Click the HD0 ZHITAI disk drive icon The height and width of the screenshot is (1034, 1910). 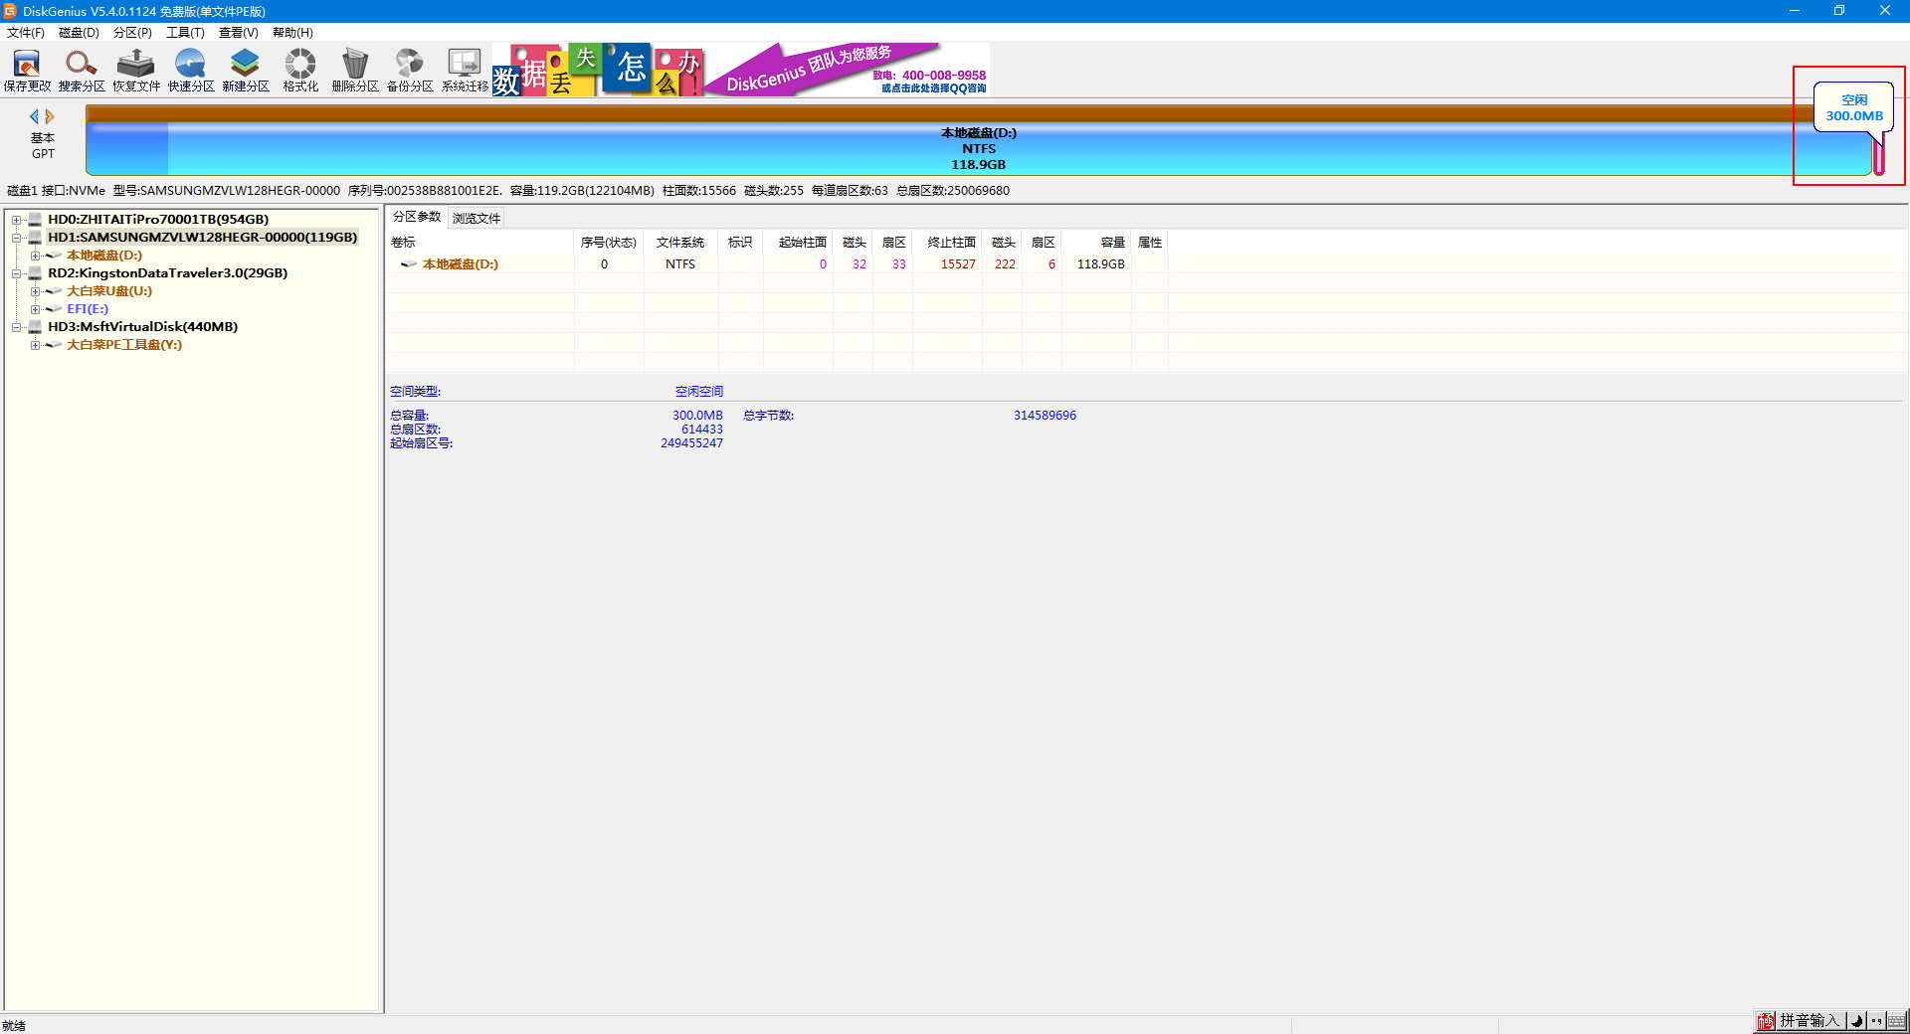coord(36,220)
